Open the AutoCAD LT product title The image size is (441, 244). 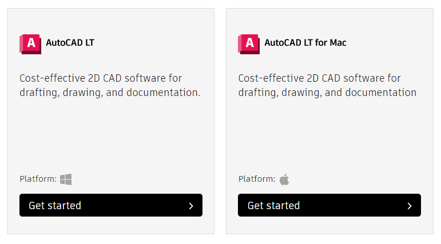point(70,43)
